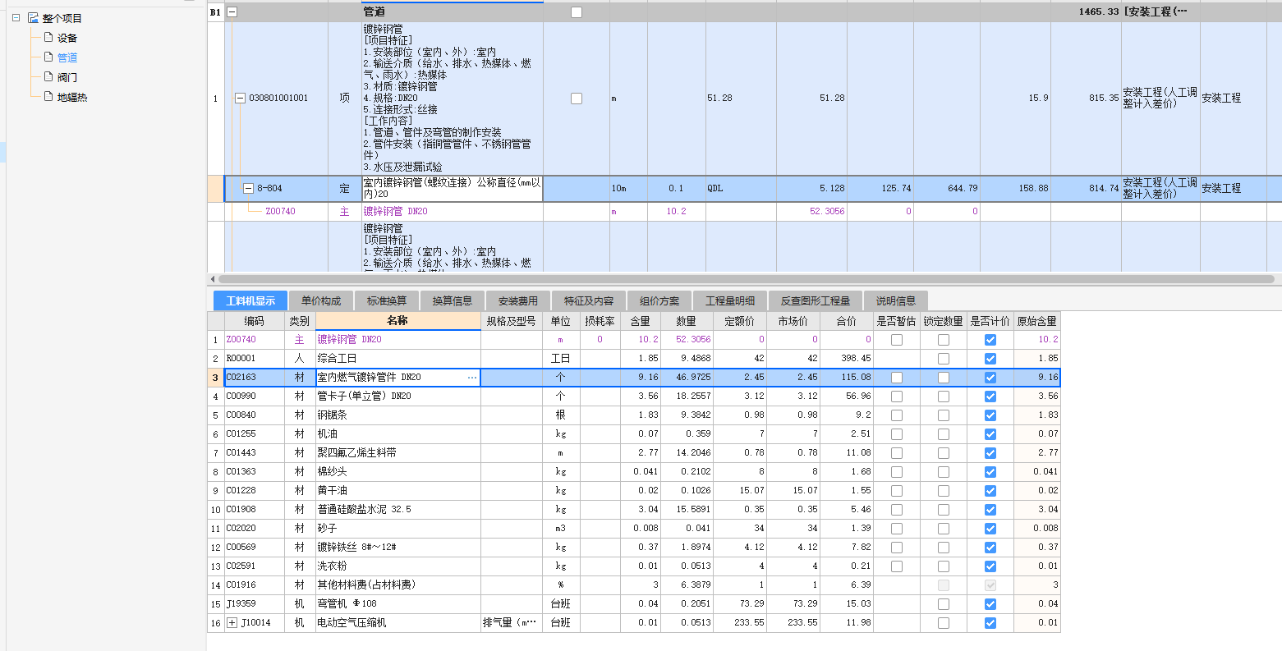This screenshot has width=1282, height=651.
Task: Check 锁定数量 for 综合工日 row
Action: (x=944, y=359)
